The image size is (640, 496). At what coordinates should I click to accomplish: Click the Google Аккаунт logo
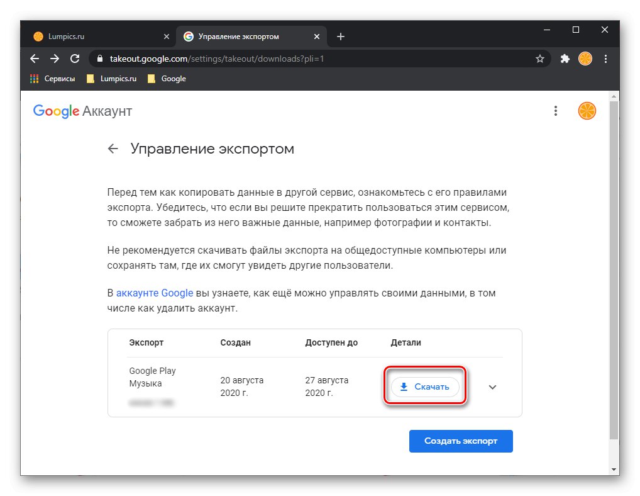(x=82, y=111)
